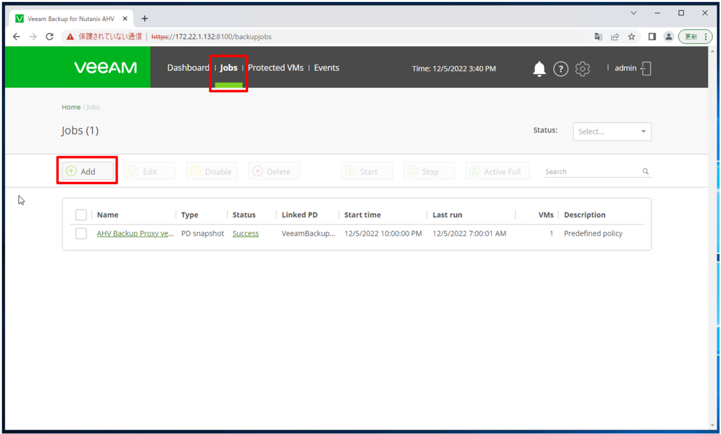The height and width of the screenshot is (434, 721).
Task: Open a new browser tab with the plus icon
Action: tap(144, 19)
